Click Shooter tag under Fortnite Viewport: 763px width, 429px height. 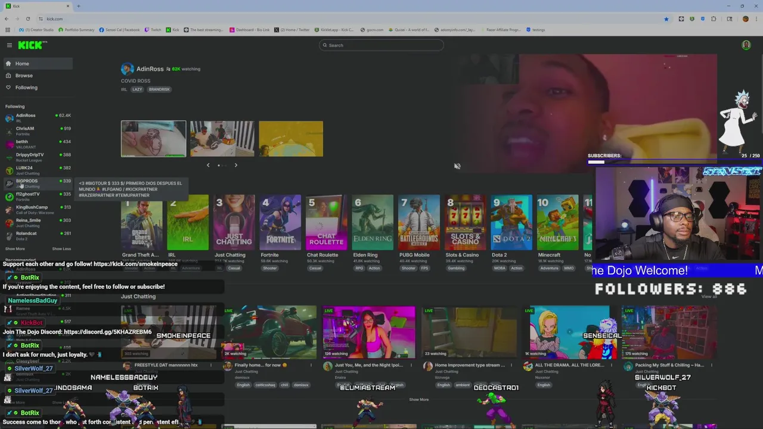(270, 268)
